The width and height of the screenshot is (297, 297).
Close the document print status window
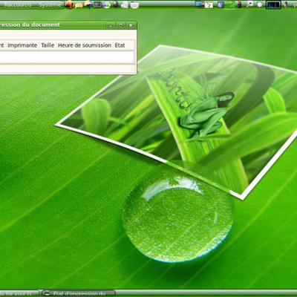pyautogui.click(x=131, y=25)
